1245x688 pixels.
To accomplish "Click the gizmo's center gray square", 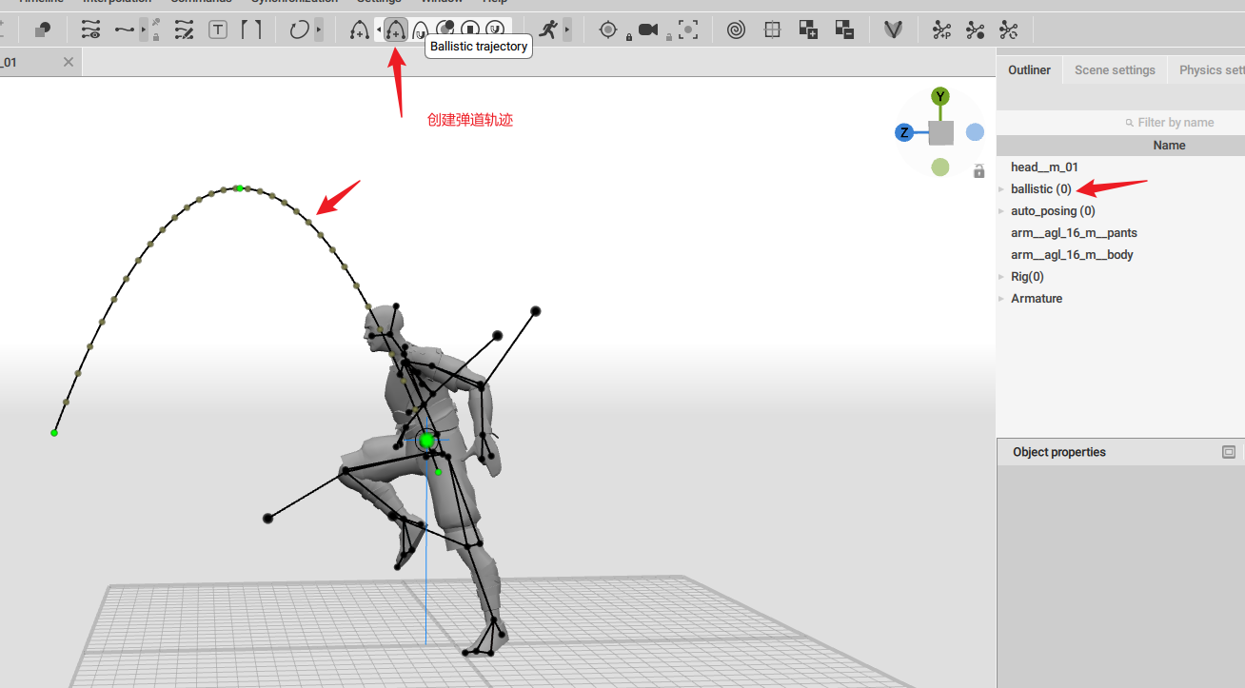I will tap(940, 132).
